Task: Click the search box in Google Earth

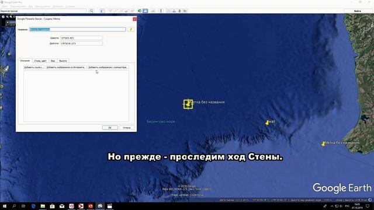Action: pyautogui.click(x=43, y=11)
